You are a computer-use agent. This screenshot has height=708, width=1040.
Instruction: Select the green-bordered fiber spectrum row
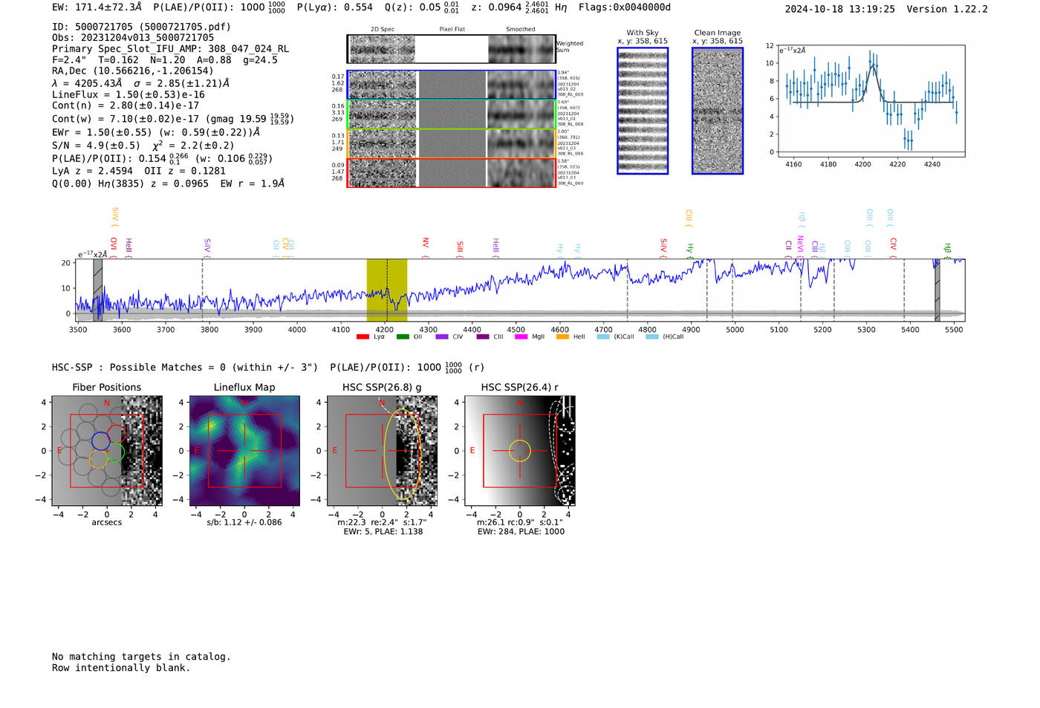pyautogui.click(x=452, y=114)
